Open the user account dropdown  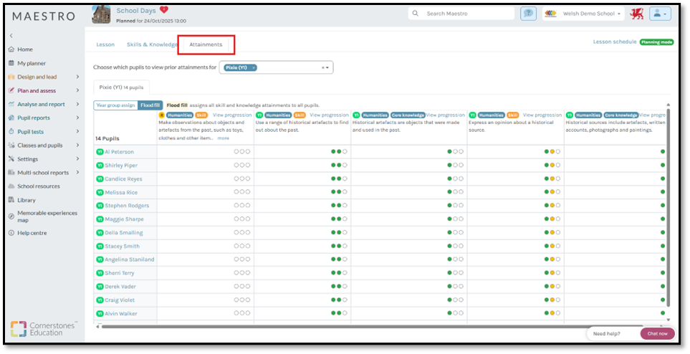[x=660, y=14]
